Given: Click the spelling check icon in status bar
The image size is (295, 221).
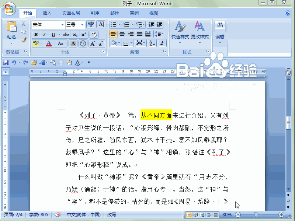Looking at the screenshot, I should pyautogui.click(x=57, y=215).
